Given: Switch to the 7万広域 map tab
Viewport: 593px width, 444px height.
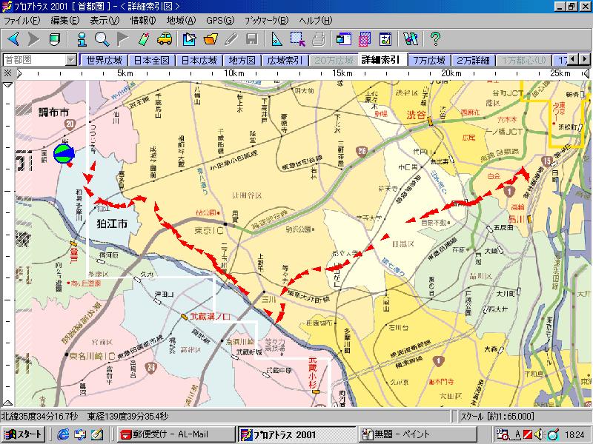Looking at the screenshot, I should [429, 59].
